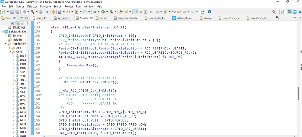Collapse the Core folder in tree
The image size is (302, 137).
(x=9, y=52)
